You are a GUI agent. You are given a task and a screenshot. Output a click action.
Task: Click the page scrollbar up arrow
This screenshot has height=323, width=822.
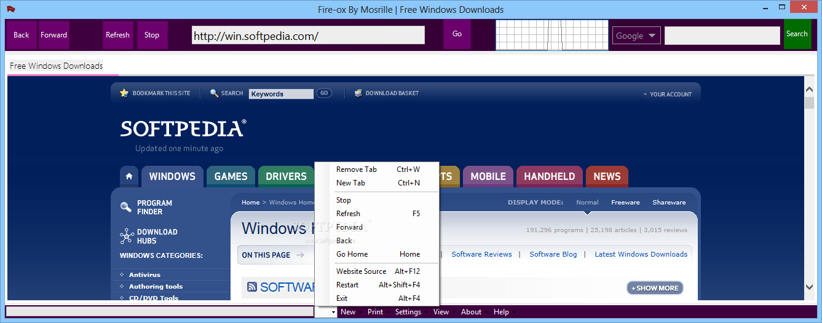pos(809,90)
